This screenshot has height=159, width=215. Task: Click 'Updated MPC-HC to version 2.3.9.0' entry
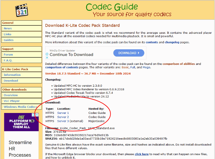pos(78,86)
